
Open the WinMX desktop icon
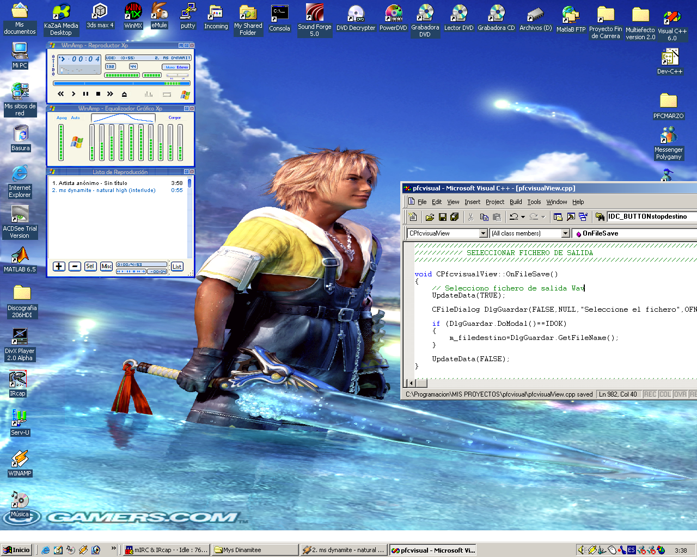pyautogui.click(x=133, y=15)
